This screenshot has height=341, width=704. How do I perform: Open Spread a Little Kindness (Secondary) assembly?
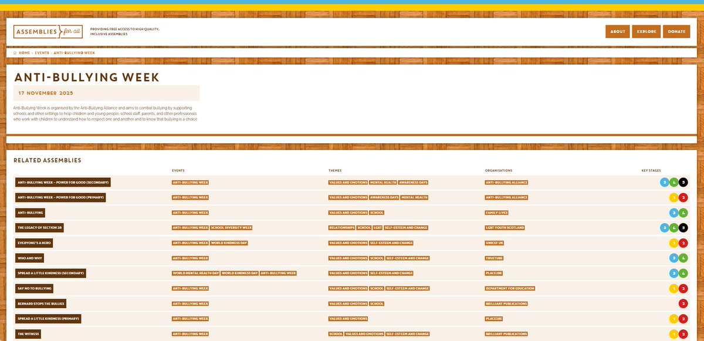point(52,273)
